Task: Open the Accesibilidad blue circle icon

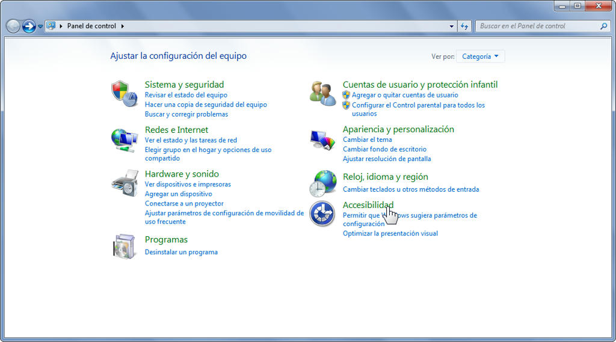Action: 322,213
